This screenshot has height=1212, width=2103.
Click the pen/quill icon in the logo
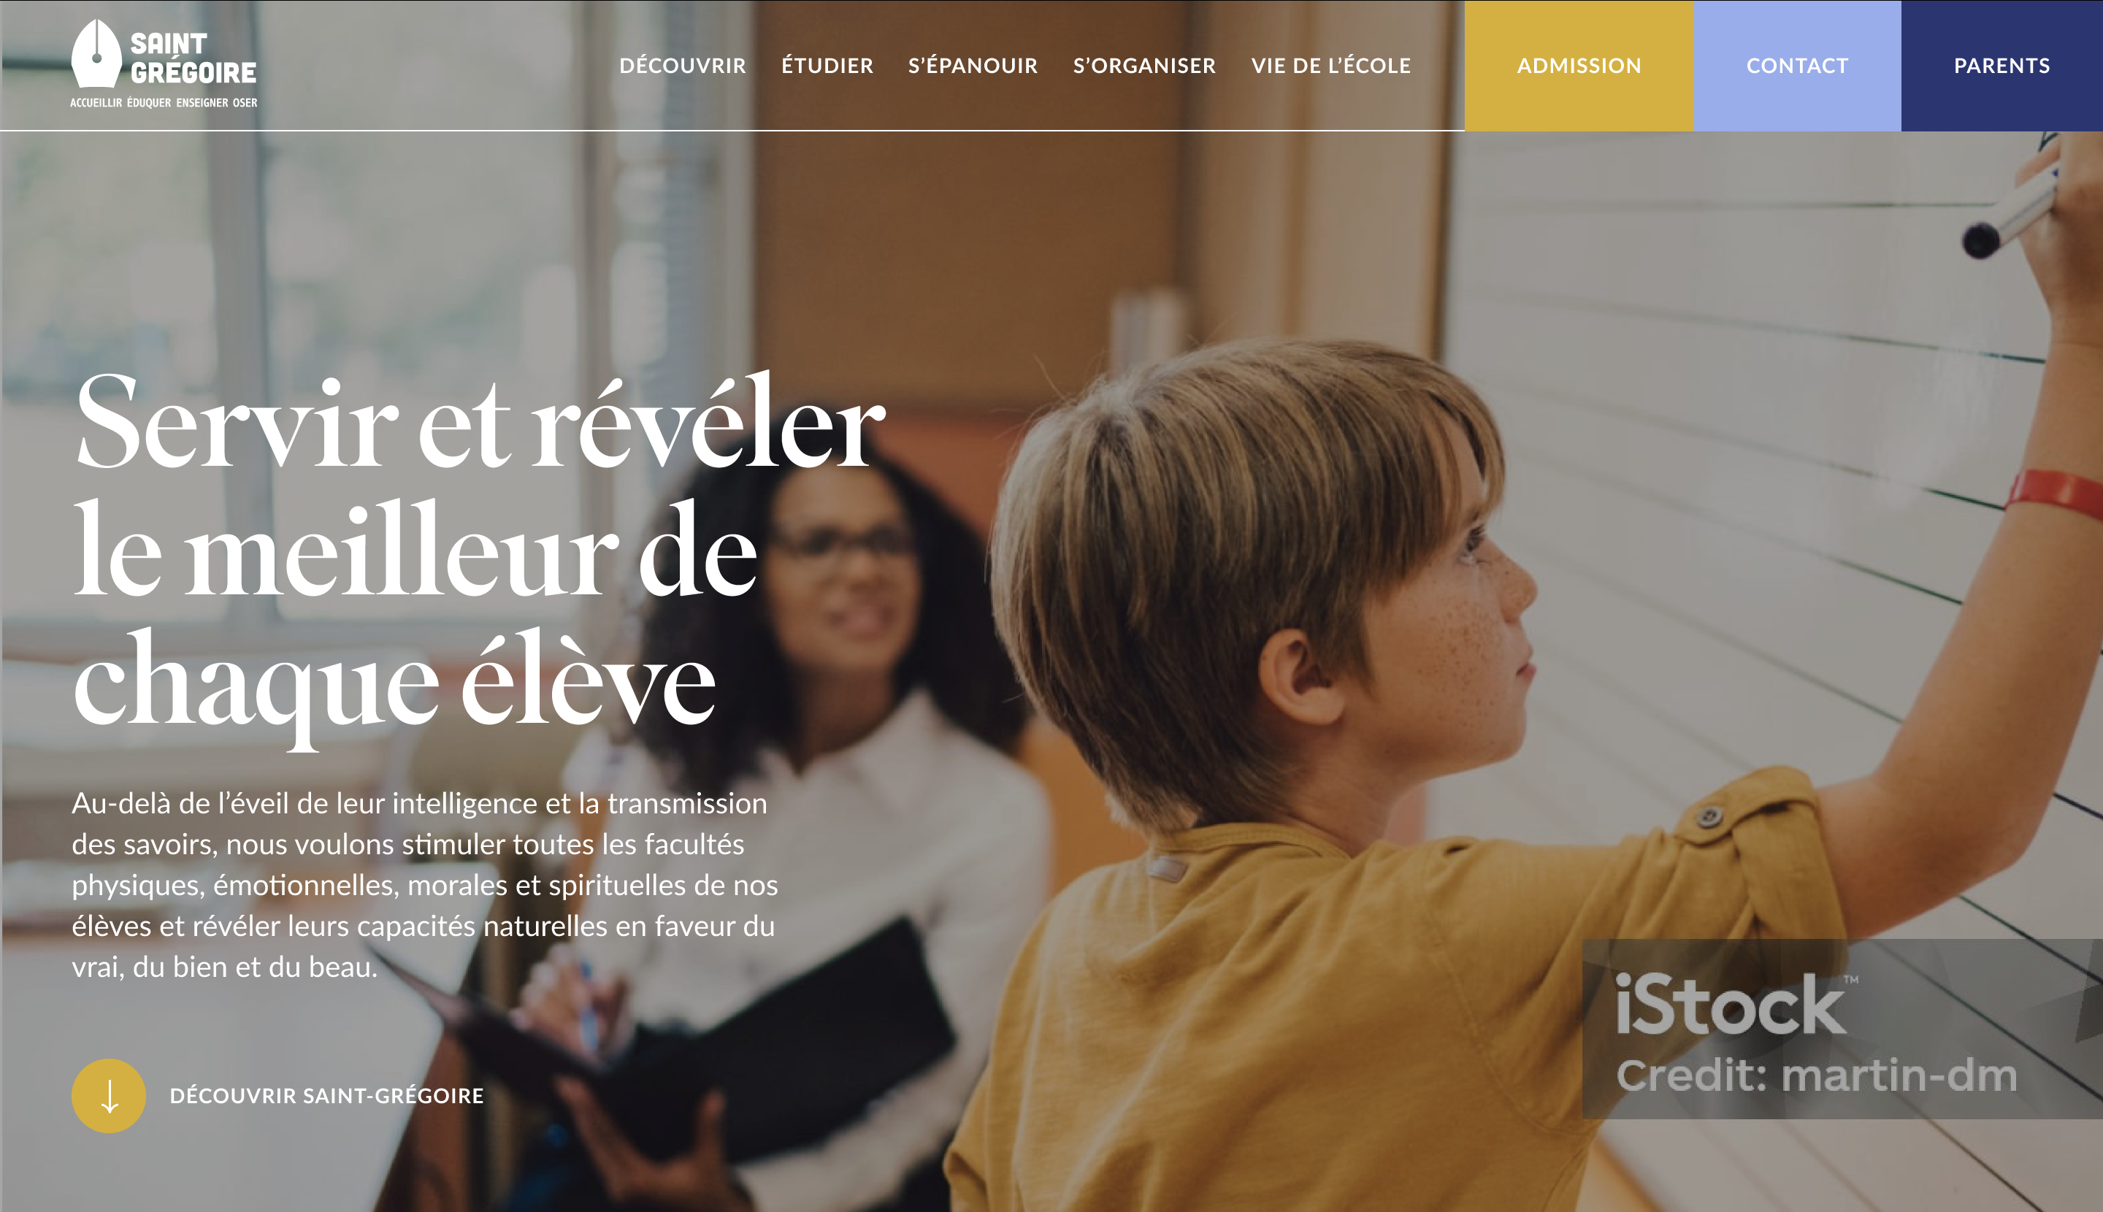97,53
